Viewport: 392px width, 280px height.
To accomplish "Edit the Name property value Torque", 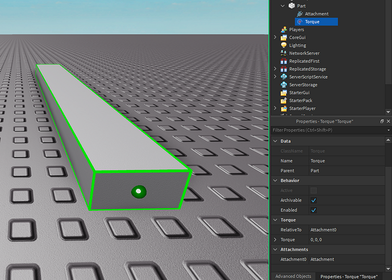I will coord(347,161).
